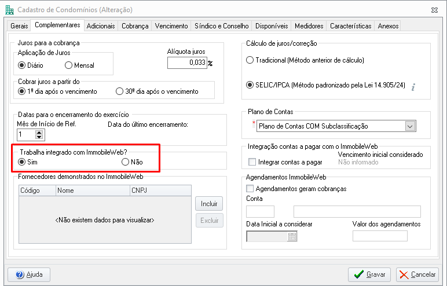Open the Anexos tab
The height and width of the screenshot is (286, 447).
[388, 26]
